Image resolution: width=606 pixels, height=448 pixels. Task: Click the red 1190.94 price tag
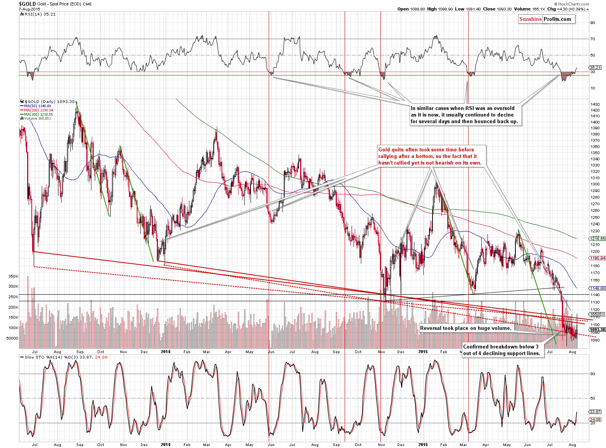pos(598,258)
